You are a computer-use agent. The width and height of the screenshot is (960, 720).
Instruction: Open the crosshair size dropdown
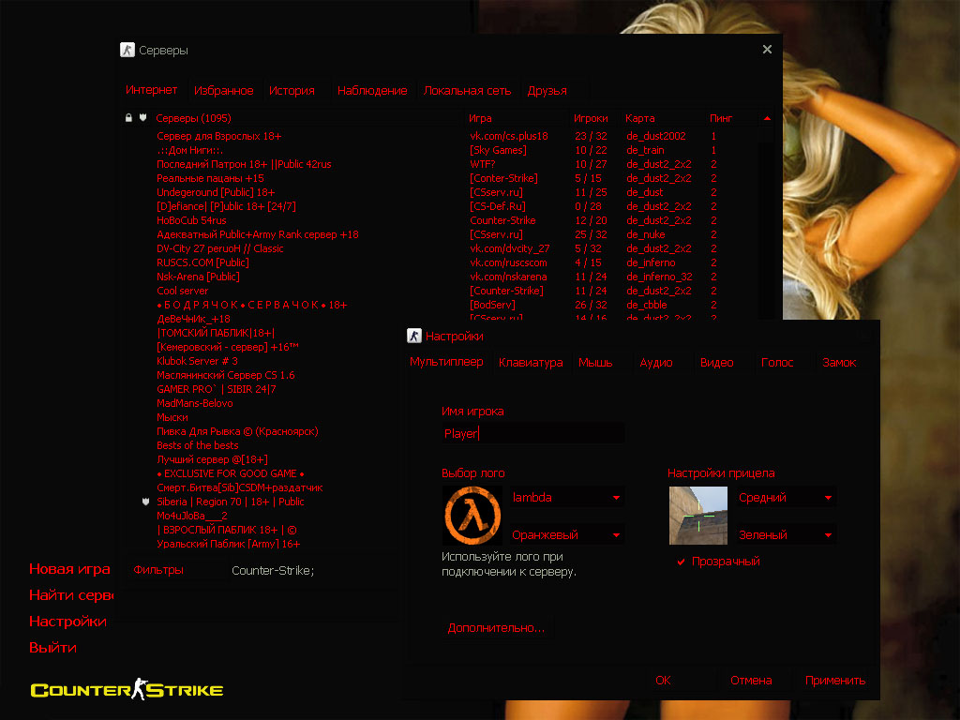coord(786,497)
